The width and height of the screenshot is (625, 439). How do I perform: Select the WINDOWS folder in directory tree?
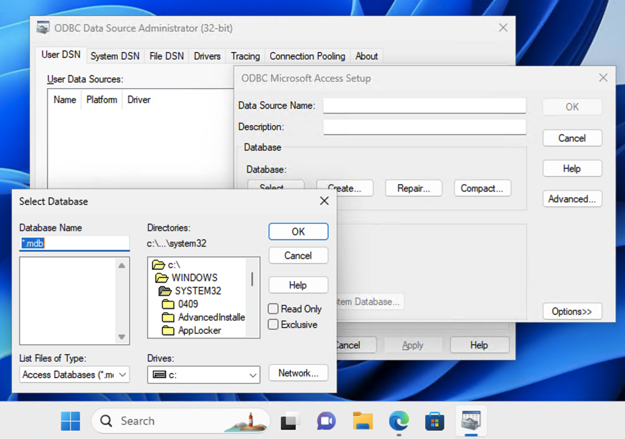coord(194,278)
